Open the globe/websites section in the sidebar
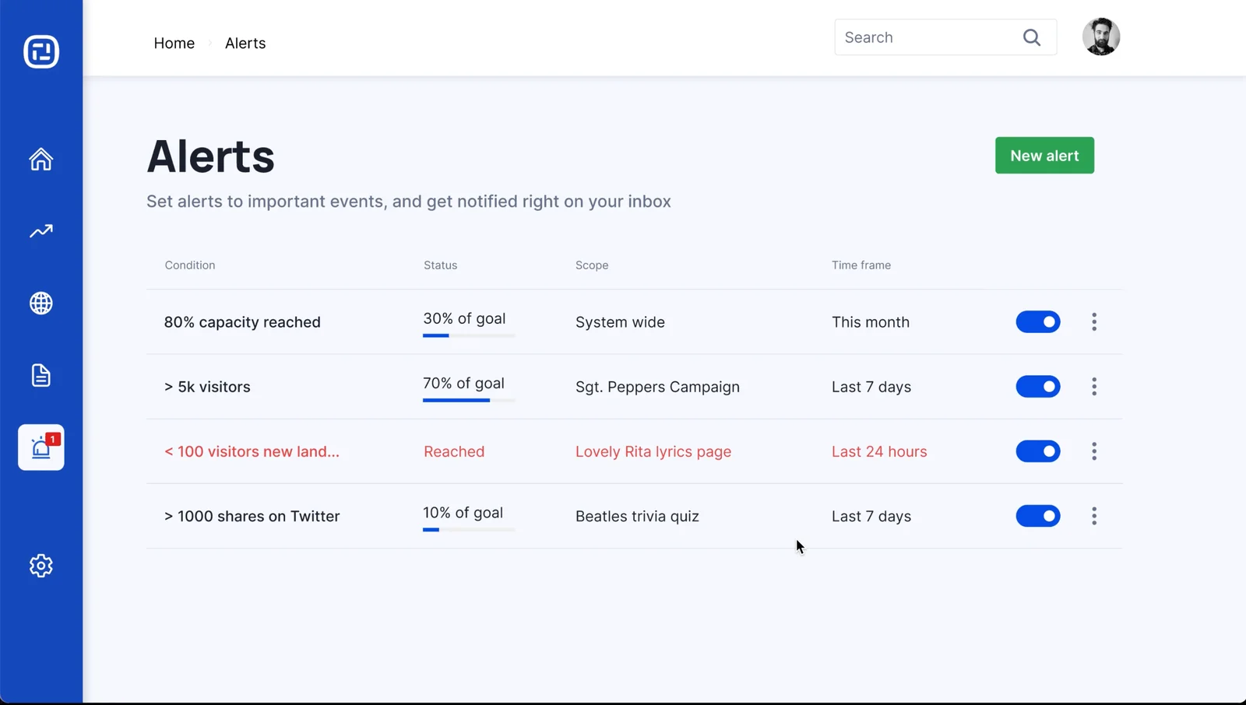Viewport: 1246px width, 705px height. [x=40, y=303]
